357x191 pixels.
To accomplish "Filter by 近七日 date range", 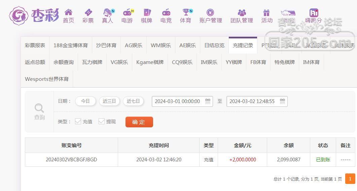I will (x=133, y=101).
